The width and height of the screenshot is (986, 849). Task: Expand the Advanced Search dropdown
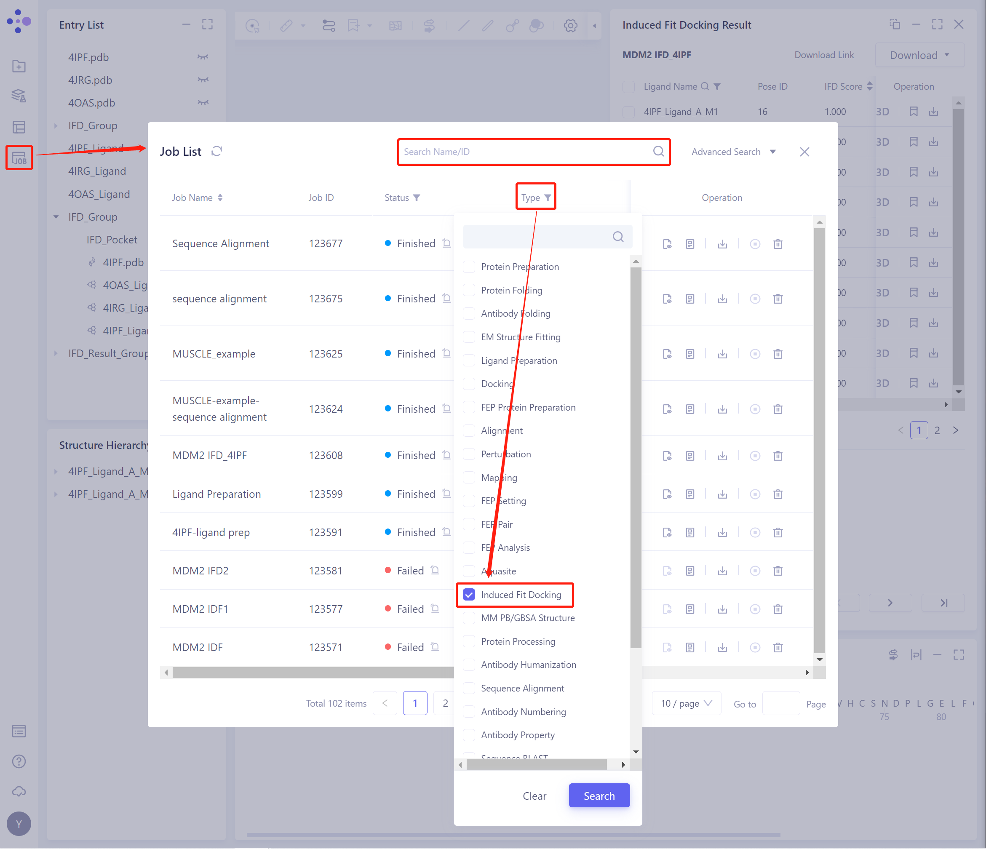coord(733,151)
